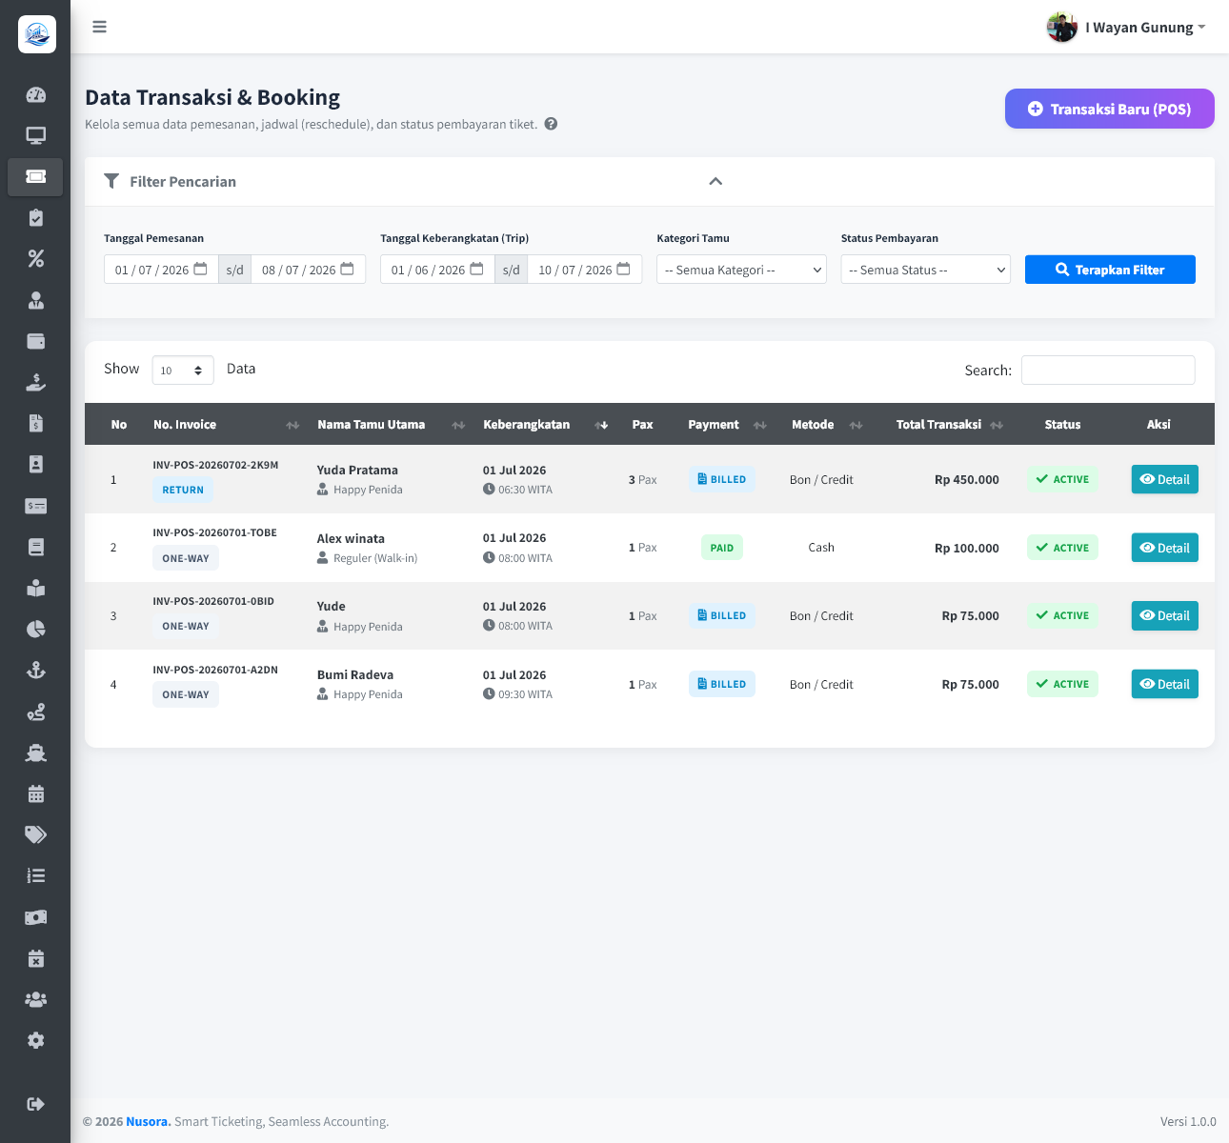The width and height of the screenshot is (1229, 1143).
Task: Open calendar for booking start date 01/07/2026
Action: click(x=200, y=269)
